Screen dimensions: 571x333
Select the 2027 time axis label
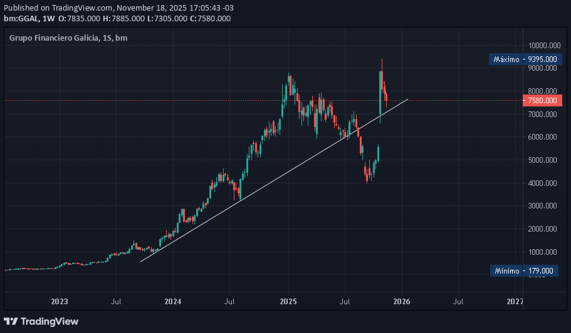click(x=515, y=301)
